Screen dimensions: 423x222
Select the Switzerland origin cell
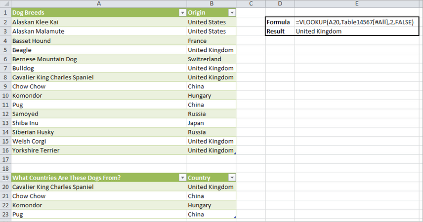point(211,59)
